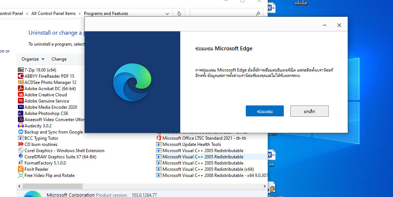Click the Audacity 3.0.2 headphone icon

pos(21,125)
